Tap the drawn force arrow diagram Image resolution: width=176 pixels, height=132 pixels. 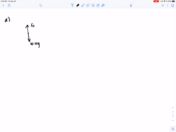point(28,33)
